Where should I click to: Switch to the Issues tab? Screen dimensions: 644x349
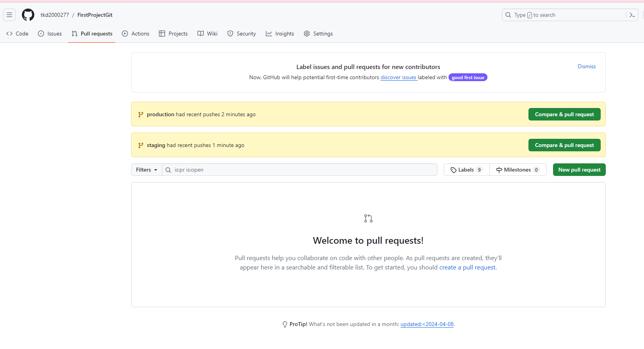click(x=50, y=34)
